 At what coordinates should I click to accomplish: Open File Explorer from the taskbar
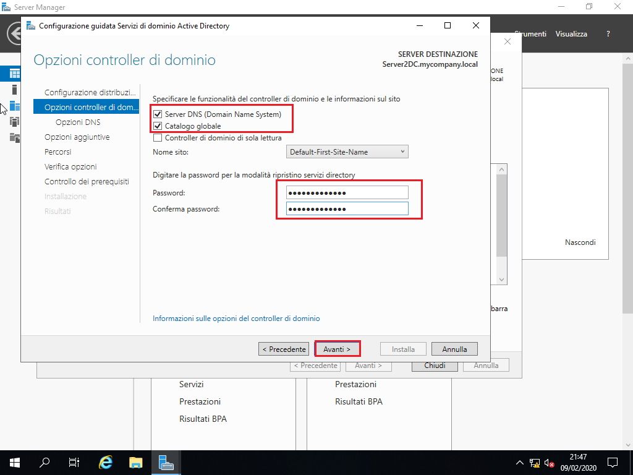point(134,462)
